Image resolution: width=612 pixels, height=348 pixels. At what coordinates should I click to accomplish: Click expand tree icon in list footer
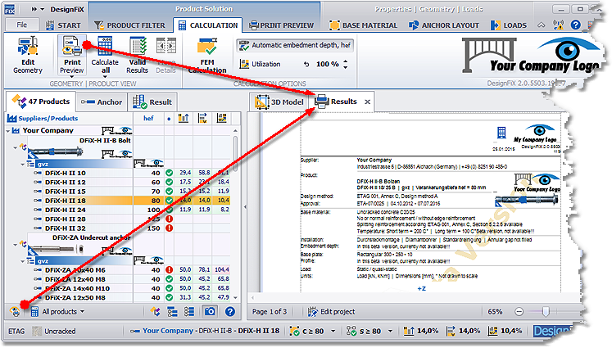172,311
